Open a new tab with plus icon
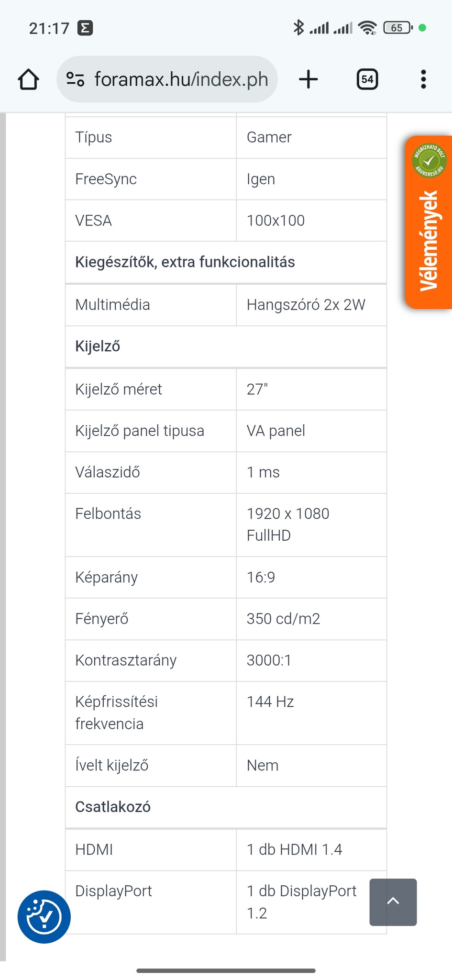Screen dimensions: 452x980 click(x=309, y=79)
